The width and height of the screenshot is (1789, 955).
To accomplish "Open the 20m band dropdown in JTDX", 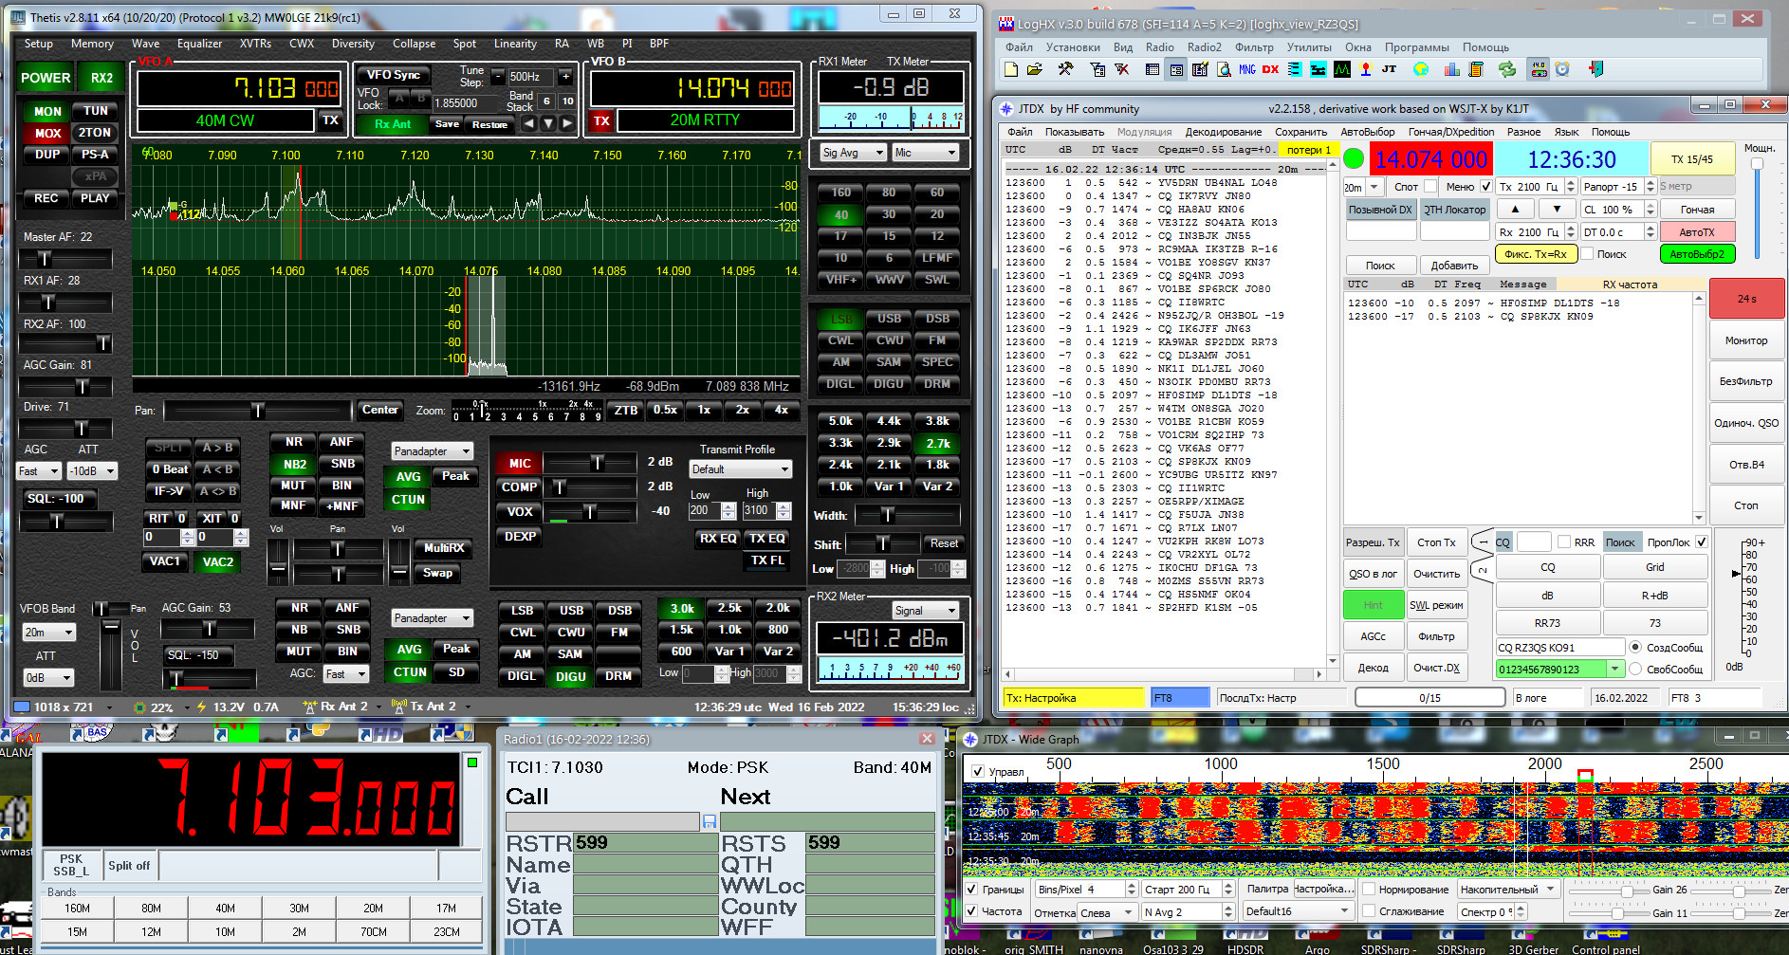I will tap(1363, 187).
